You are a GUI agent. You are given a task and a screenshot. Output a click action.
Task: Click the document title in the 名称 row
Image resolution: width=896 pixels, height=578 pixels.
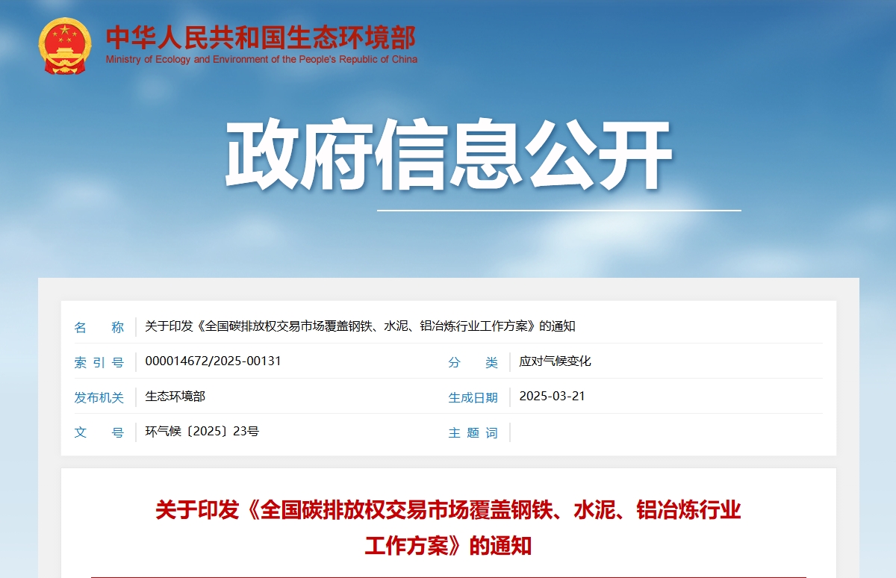tap(360, 326)
